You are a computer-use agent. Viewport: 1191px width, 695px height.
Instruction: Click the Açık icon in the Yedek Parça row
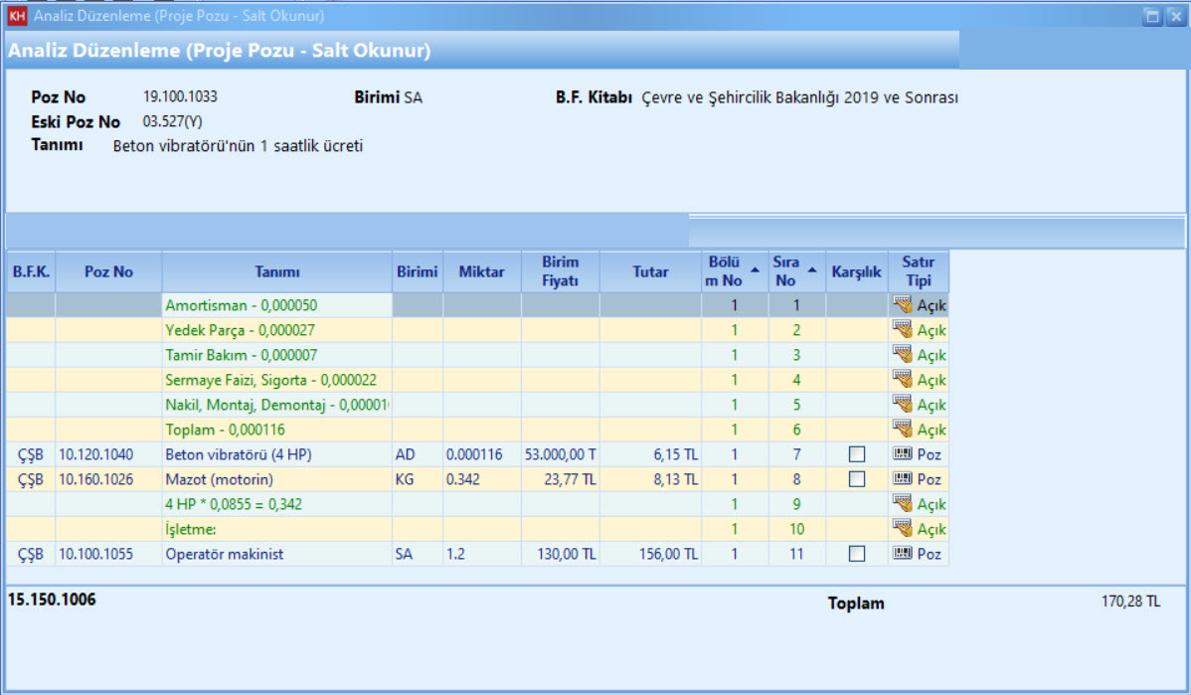(x=903, y=330)
